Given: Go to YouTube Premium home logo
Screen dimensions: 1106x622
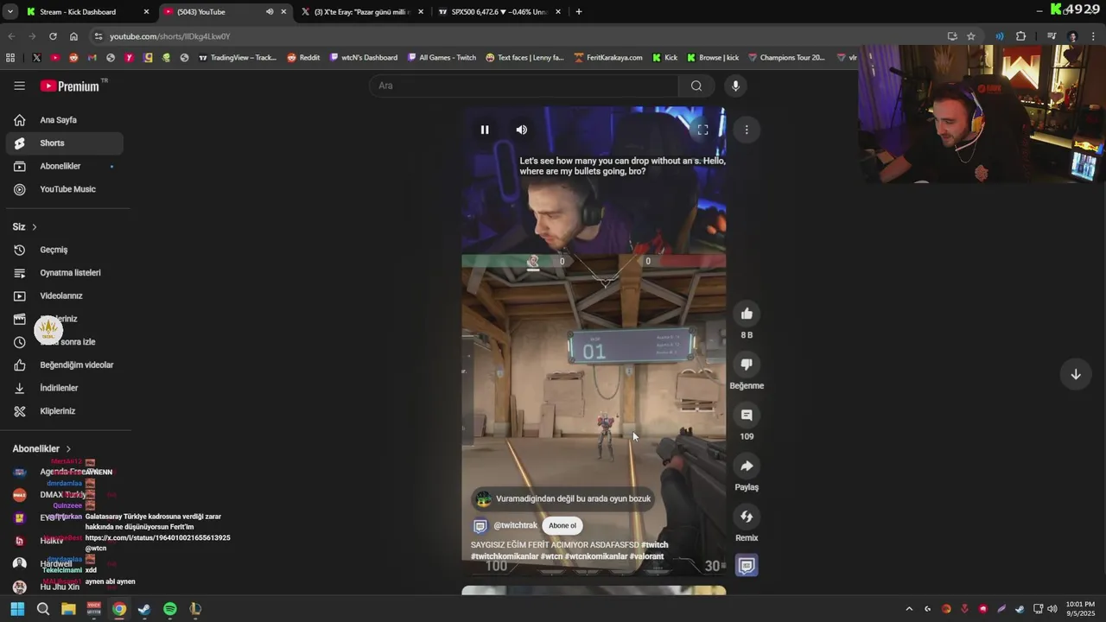Looking at the screenshot, I should 70,86.
